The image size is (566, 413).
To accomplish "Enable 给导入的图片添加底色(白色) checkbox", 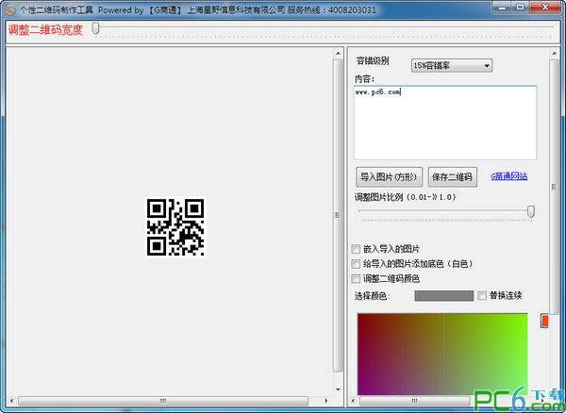I will point(356,264).
